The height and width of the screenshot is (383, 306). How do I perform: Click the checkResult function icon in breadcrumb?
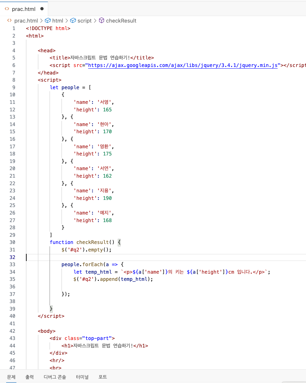[x=101, y=20]
